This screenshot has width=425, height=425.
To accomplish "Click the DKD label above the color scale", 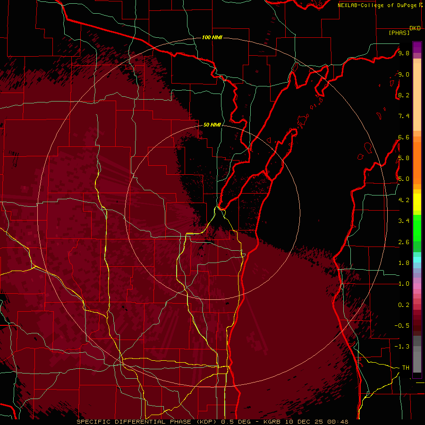I will [x=415, y=28].
